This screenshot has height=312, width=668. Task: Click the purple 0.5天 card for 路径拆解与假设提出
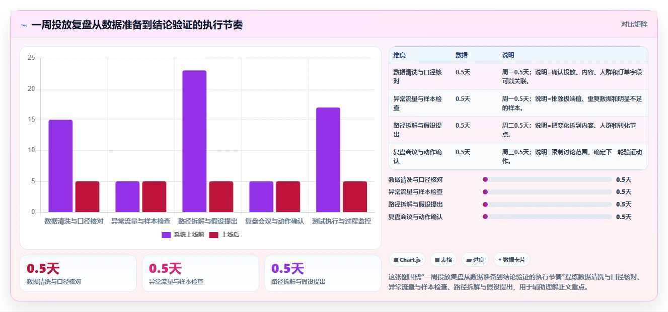(x=323, y=273)
